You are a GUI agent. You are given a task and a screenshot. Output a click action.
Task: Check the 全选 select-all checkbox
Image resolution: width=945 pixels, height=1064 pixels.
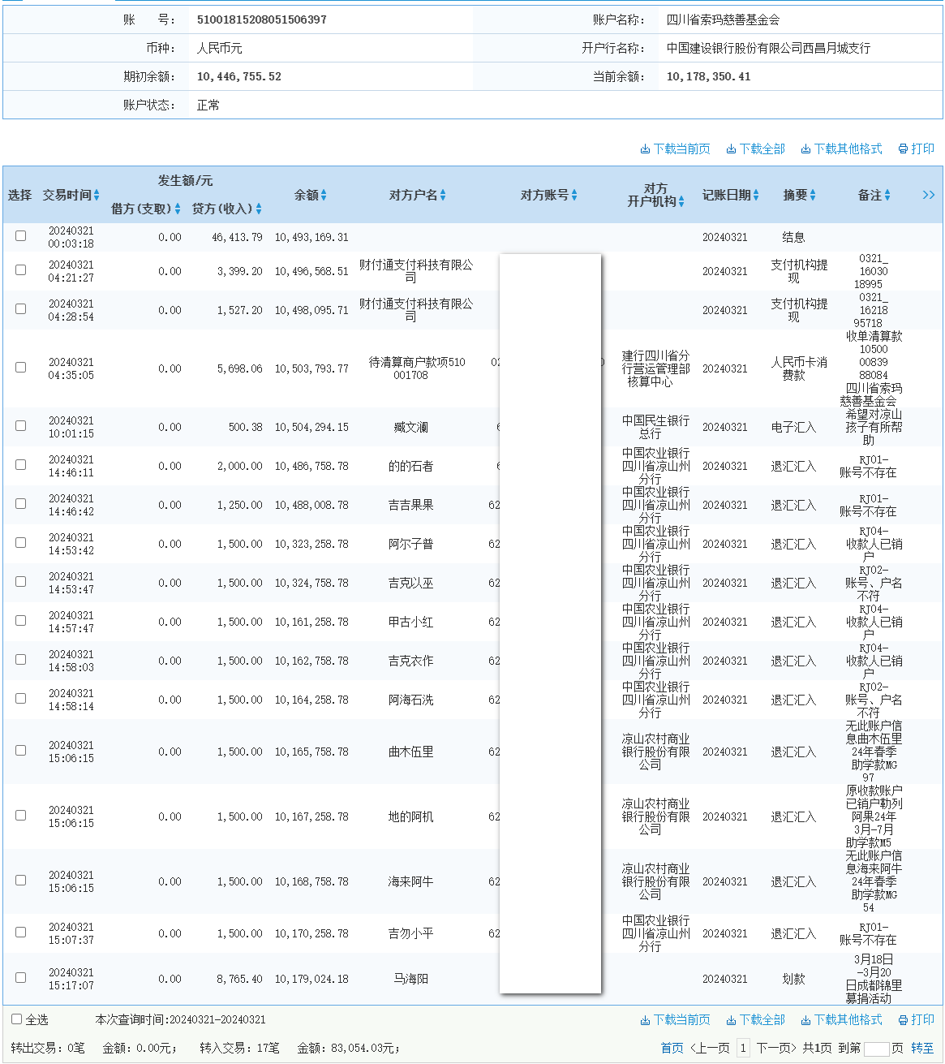[x=16, y=1019]
